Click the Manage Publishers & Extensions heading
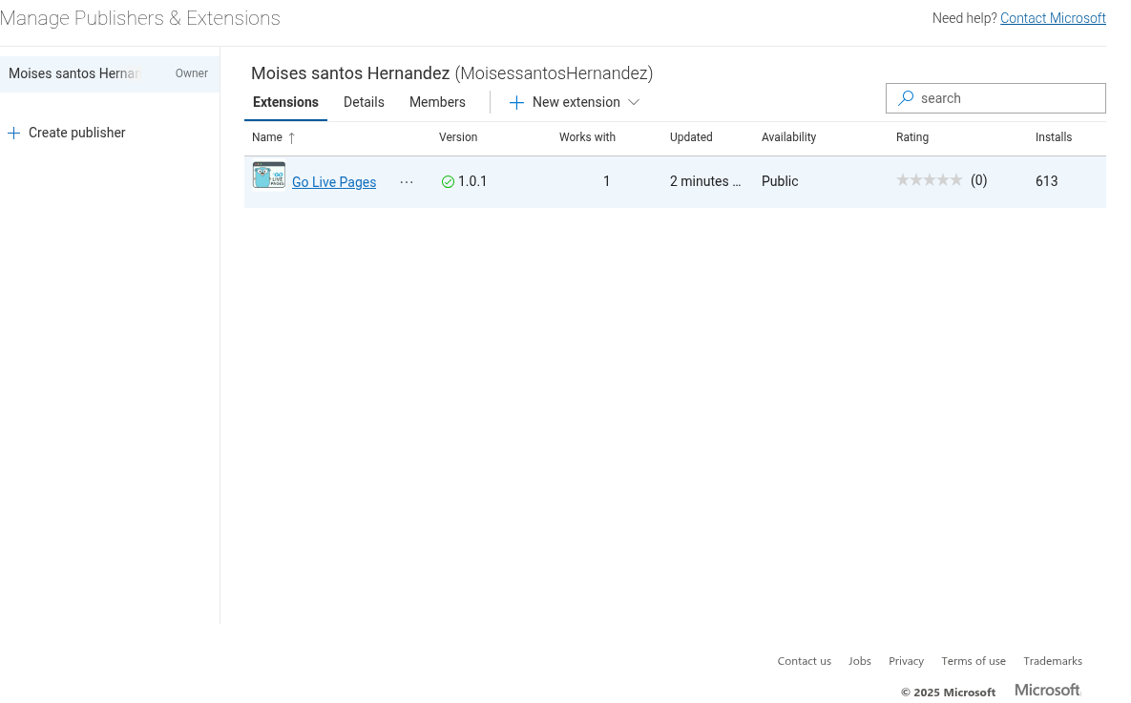Image resolution: width=1131 pixels, height=703 pixels. point(140,18)
